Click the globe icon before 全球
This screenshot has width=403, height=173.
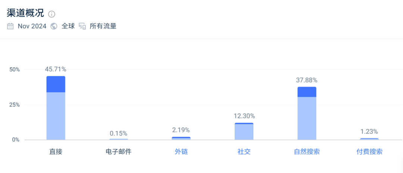pyautogui.click(x=54, y=26)
